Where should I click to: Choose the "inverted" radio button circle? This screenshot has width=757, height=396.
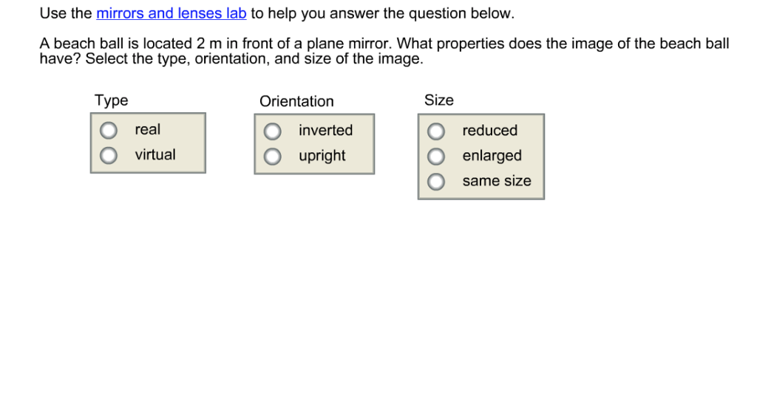pyautogui.click(x=273, y=132)
